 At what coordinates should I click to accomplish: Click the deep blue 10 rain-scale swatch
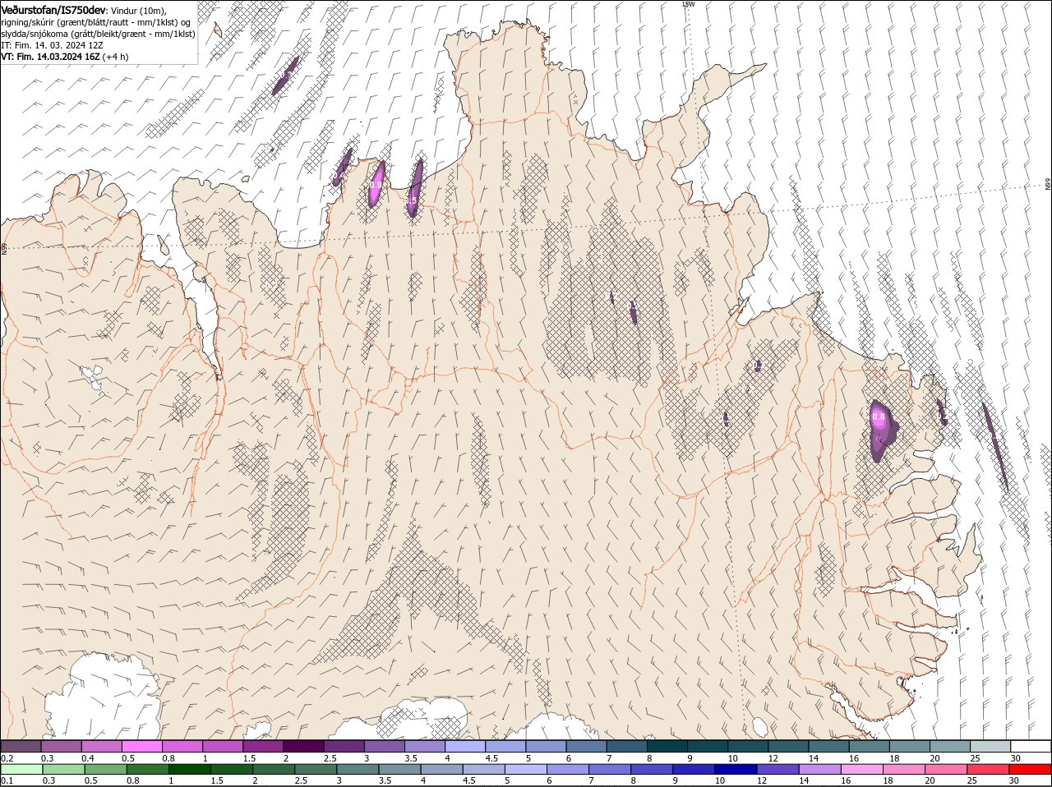click(x=735, y=770)
